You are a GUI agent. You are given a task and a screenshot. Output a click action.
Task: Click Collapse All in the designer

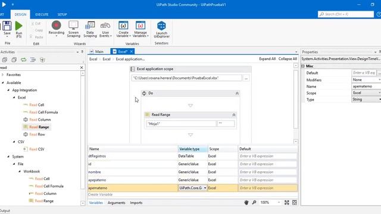coord(288,59)
